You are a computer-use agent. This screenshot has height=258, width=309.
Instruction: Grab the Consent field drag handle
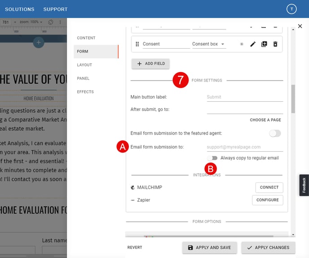(x=137, y=44)
